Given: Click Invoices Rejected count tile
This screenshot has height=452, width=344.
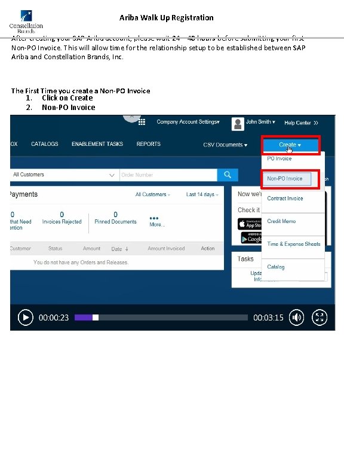Looking at the screenshot, I should [62, 218].
